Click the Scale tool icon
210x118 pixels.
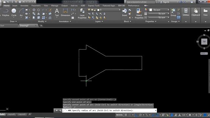[39, 17]
